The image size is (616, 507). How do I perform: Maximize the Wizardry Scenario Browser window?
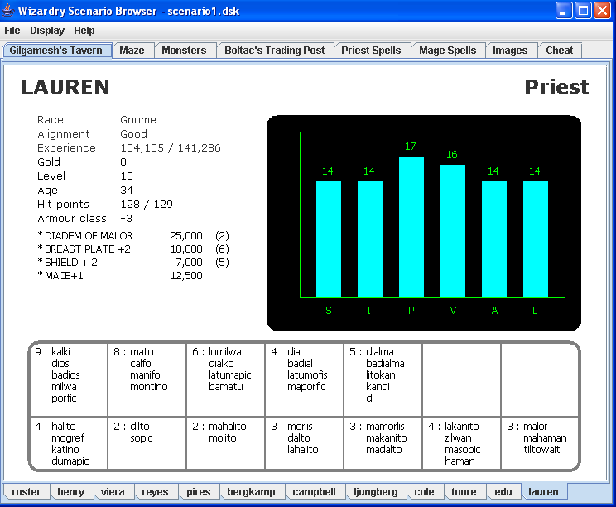[x=583, y=11]
